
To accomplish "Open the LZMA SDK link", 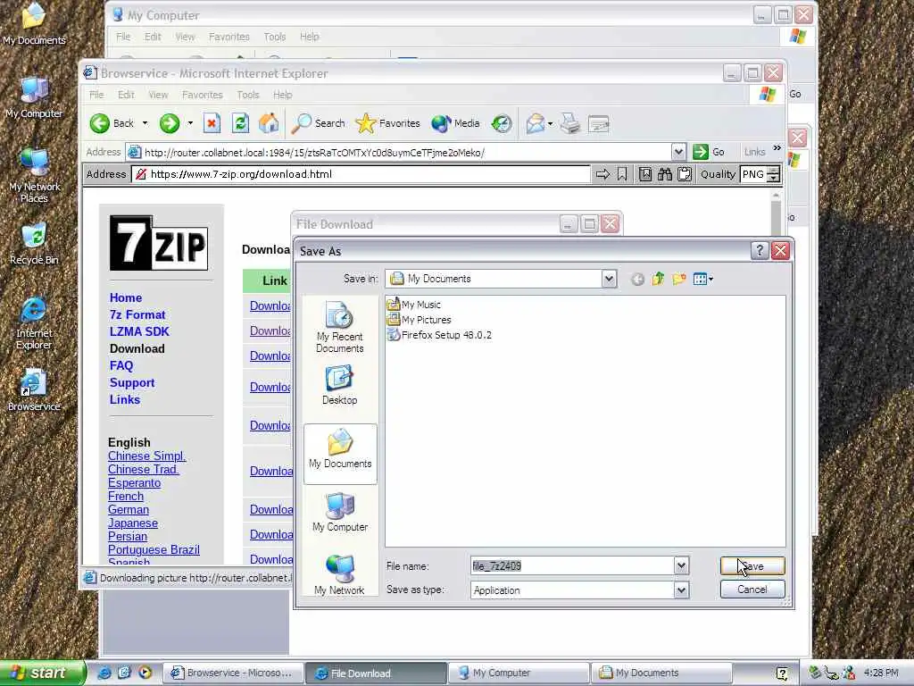I will tap(139, 331).
